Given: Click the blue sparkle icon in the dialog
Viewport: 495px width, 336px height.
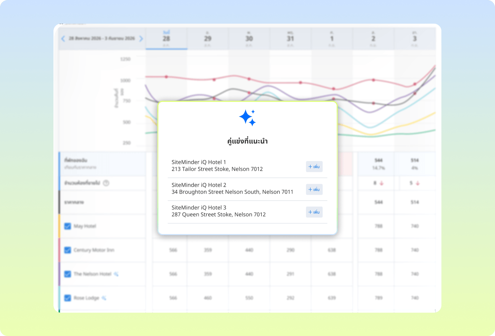Looking at the screenshot, I should [247, 118].
